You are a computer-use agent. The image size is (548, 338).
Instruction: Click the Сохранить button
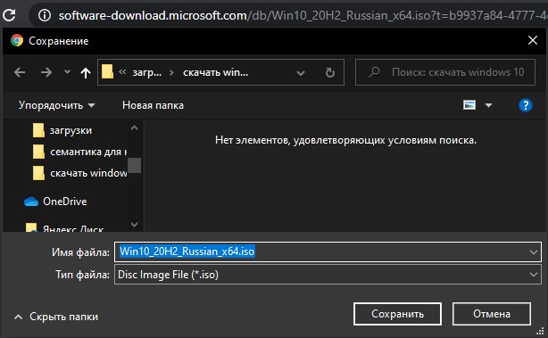tap(397, 314)
